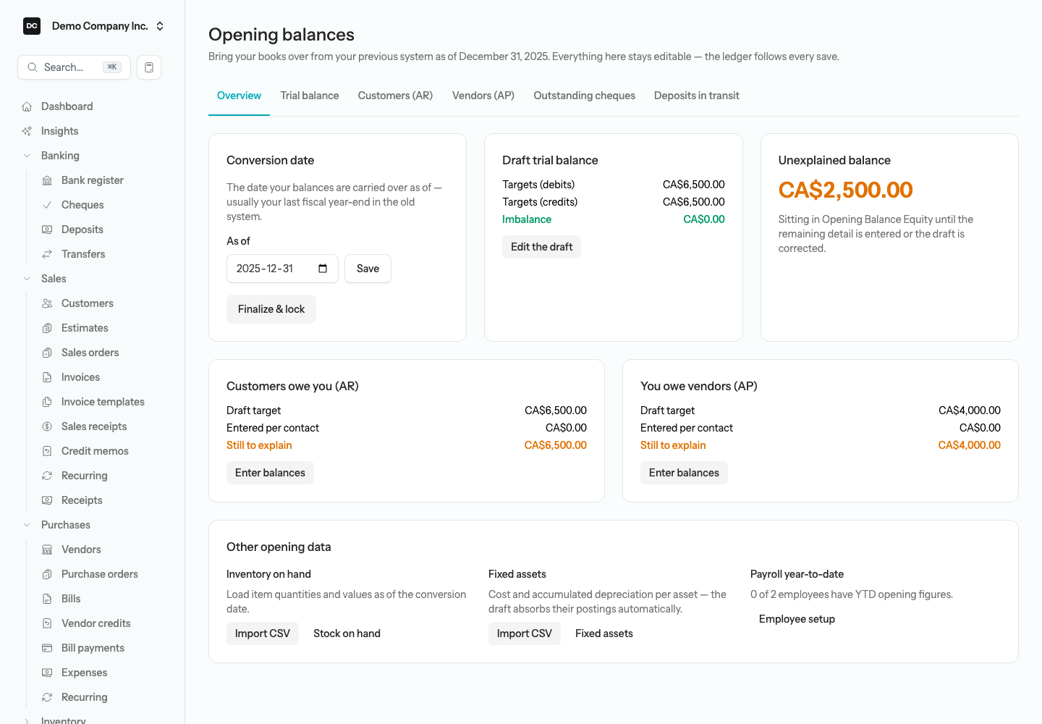Open Expenses in the sidebar
1042x724 pixels.
coord(84,673)
